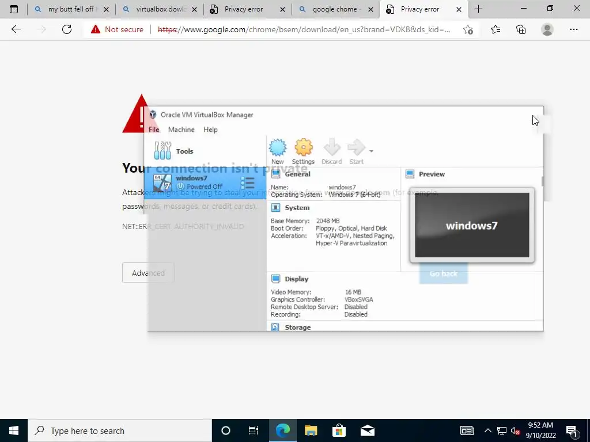Open the Machine menu
Screen dimensions: 590x442
tap(181, 129)
